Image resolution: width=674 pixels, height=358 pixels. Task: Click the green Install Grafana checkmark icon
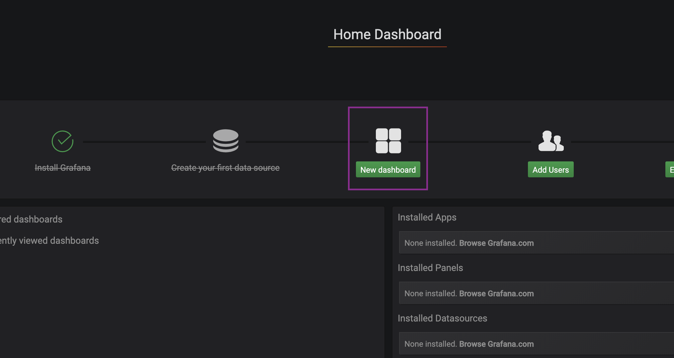click(62, 141)
